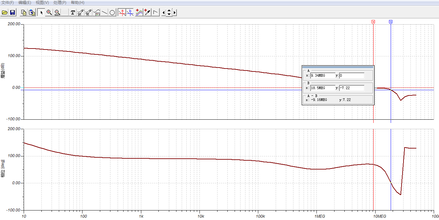Click the 增益(dB) axis label
Viewport: 439px width, 220px height.
pos(3,71)
